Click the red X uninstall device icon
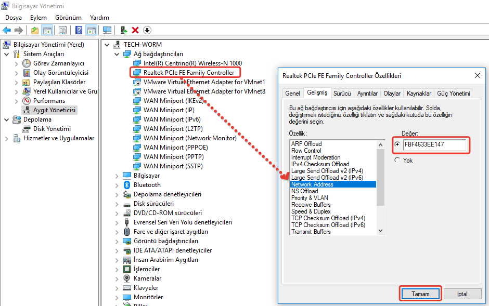 coord(135,30)
